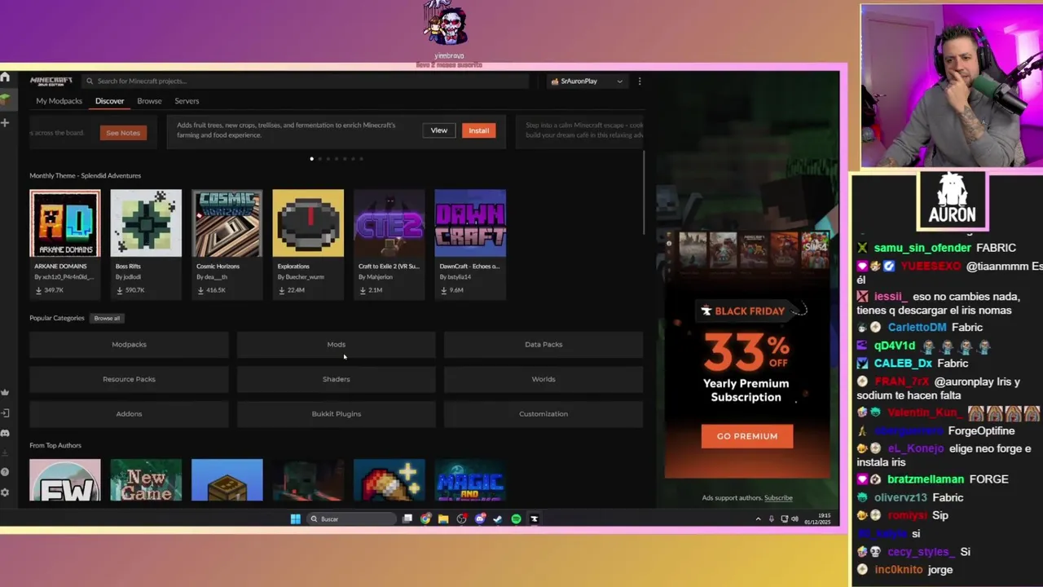Open OBS Studio from taskbar

tap(461, 519)
